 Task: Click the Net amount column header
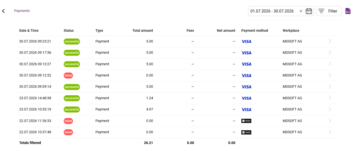pyautogui.click(x=226, y=30)
